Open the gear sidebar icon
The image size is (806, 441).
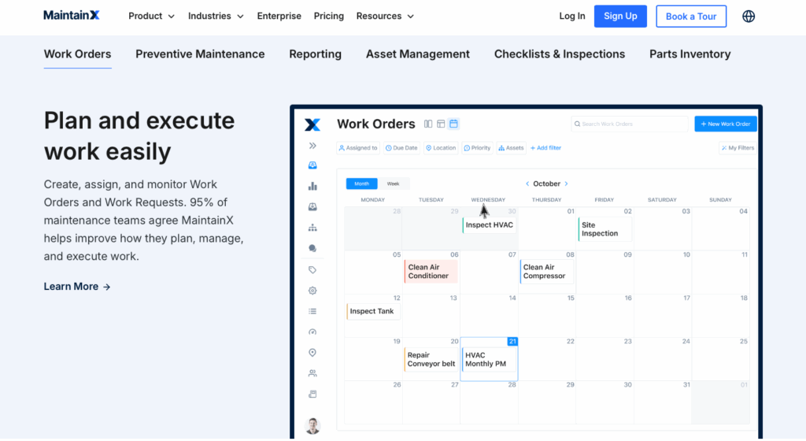point(312,291)
